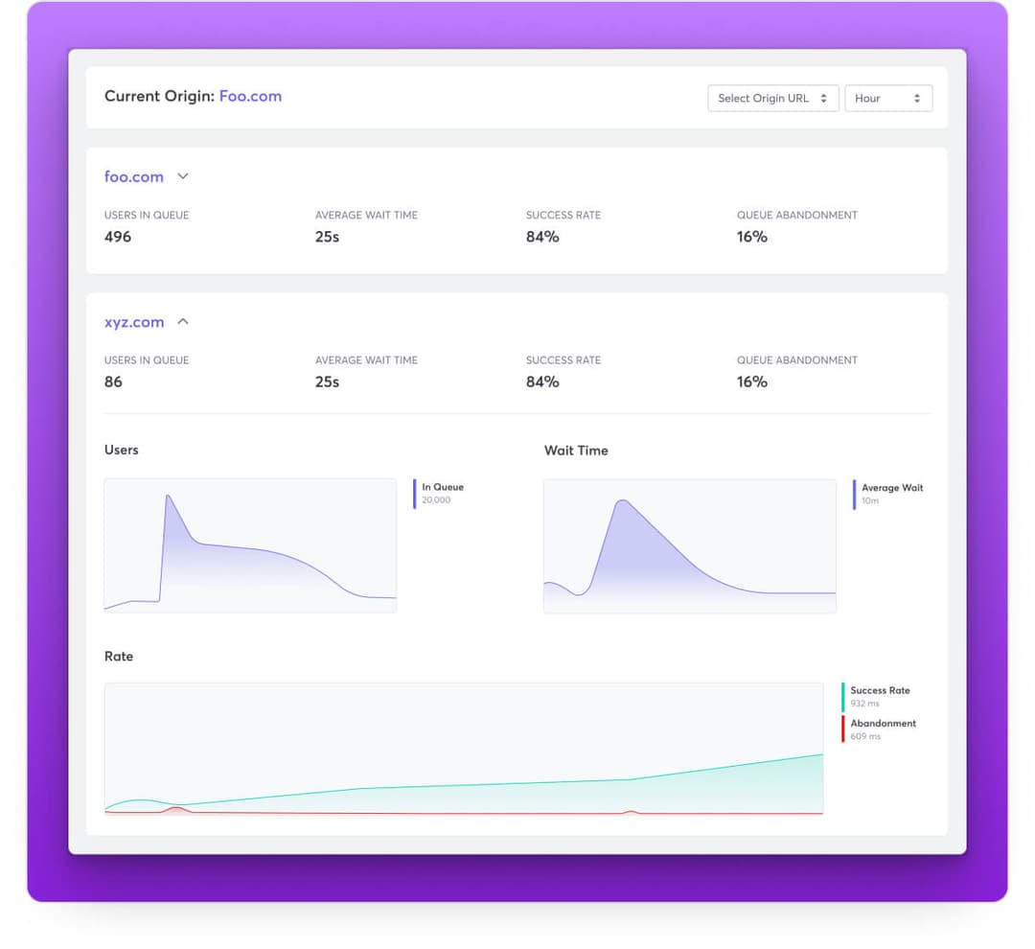Collapse the xyz.com section chevron
1035x949 pixels.
tap(183, 322)
